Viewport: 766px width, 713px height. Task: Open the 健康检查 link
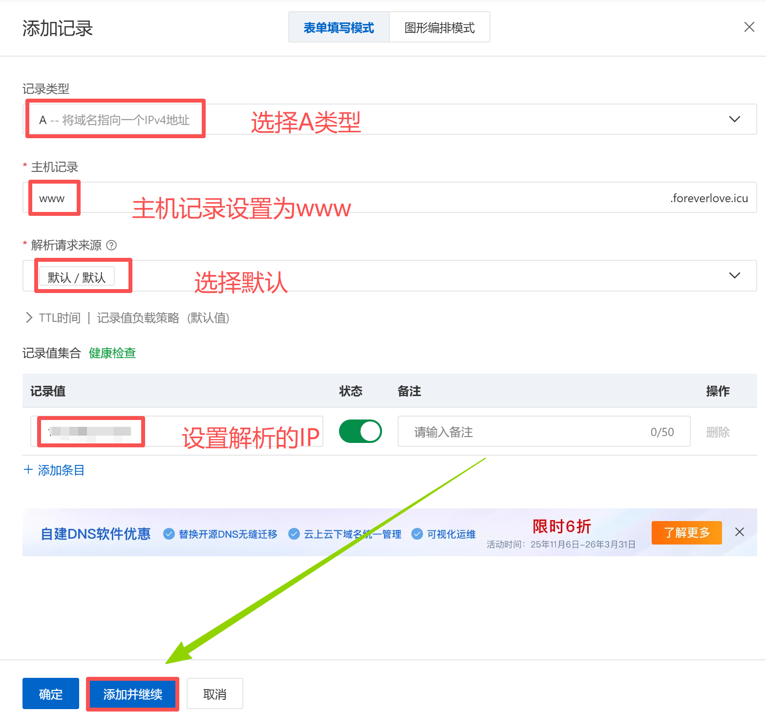pyautogui.click(x=112, y=353)
